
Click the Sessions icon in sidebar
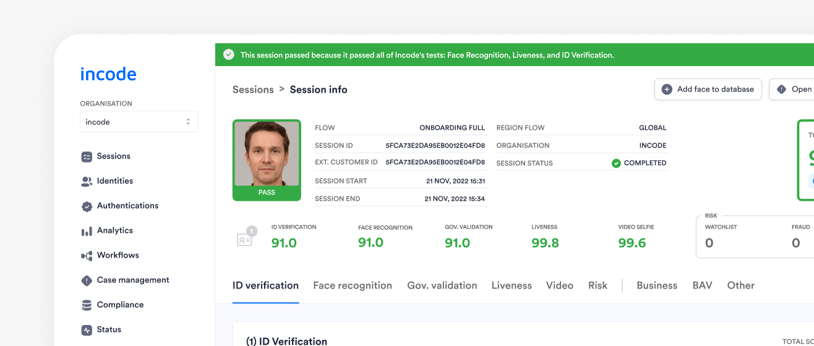87,157
